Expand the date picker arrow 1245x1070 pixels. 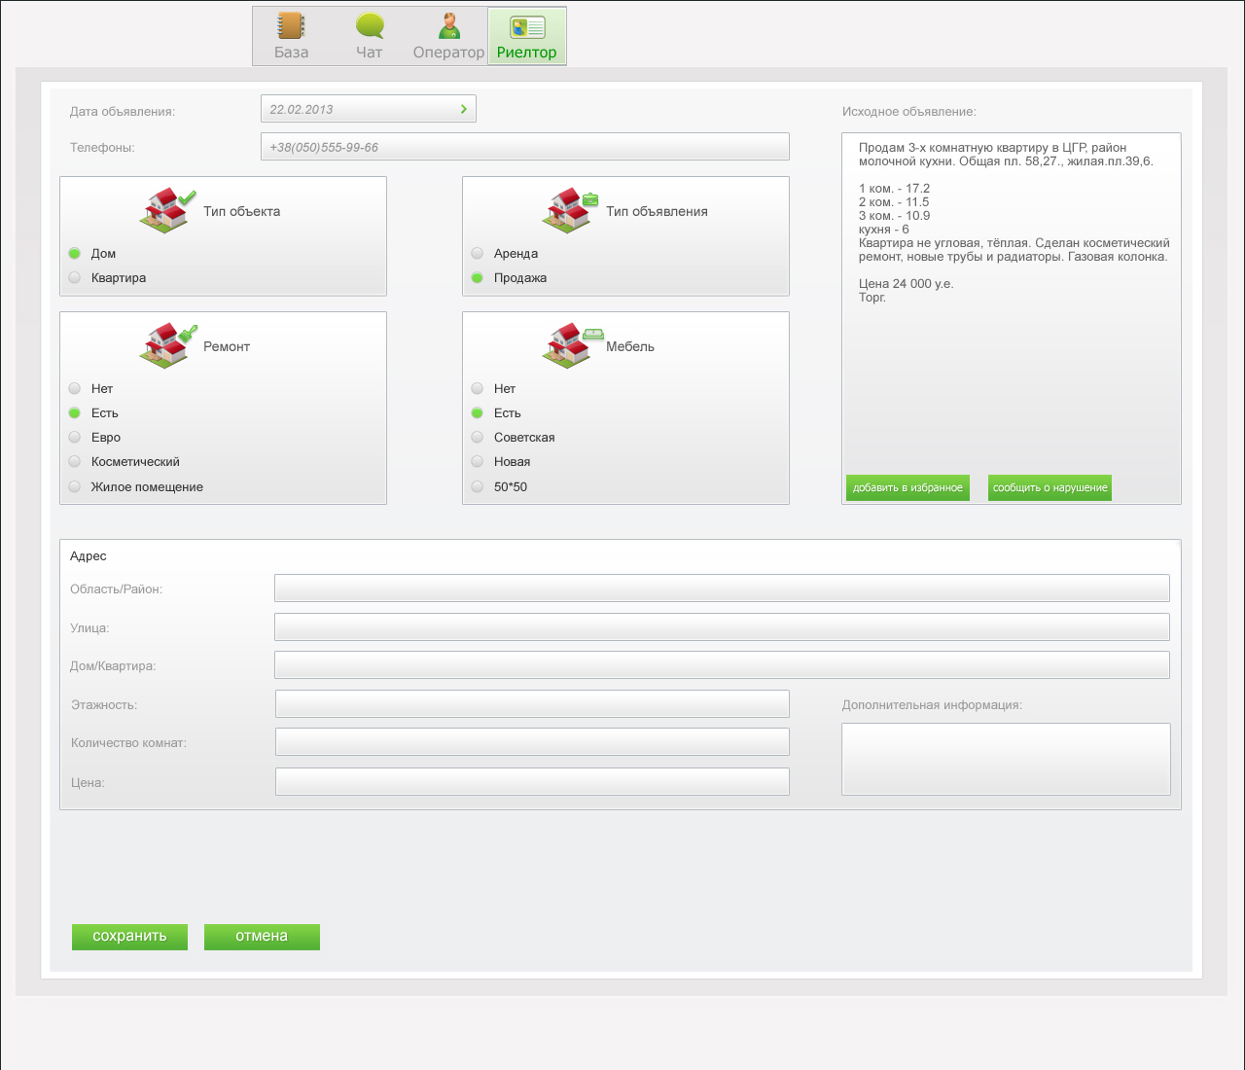(464, 109)
